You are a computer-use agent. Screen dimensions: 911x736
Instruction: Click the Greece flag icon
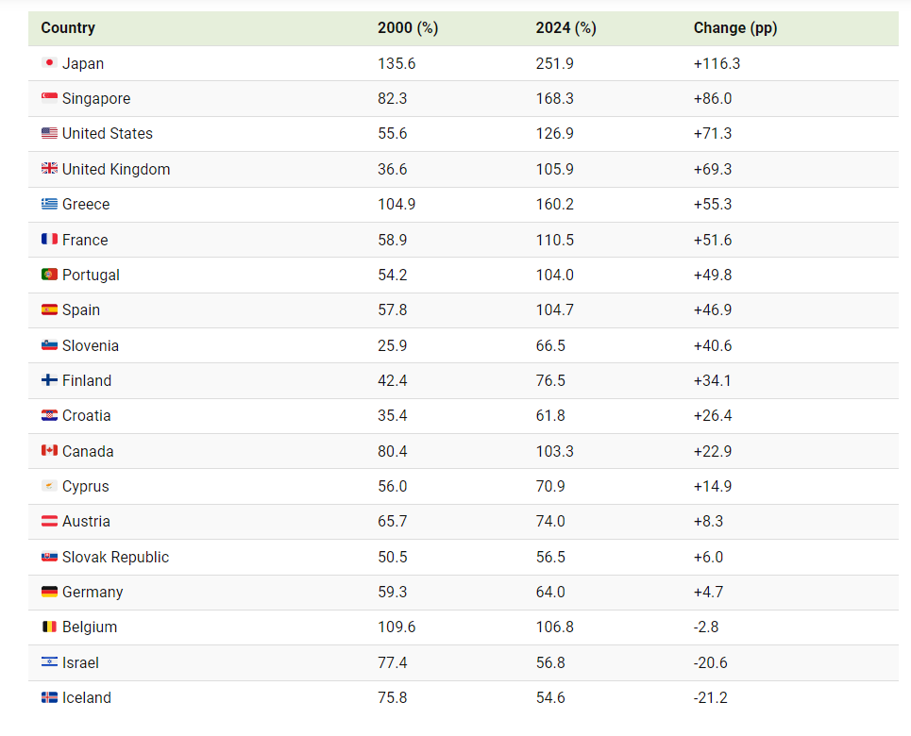pos(49,205)
